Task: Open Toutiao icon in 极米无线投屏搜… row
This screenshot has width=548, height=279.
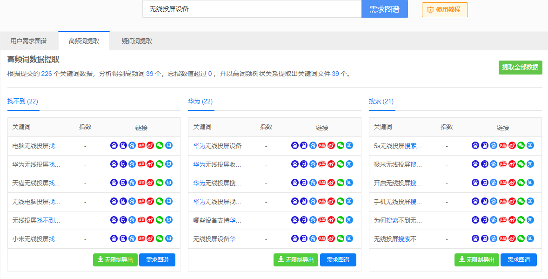Action: (503, 164)
